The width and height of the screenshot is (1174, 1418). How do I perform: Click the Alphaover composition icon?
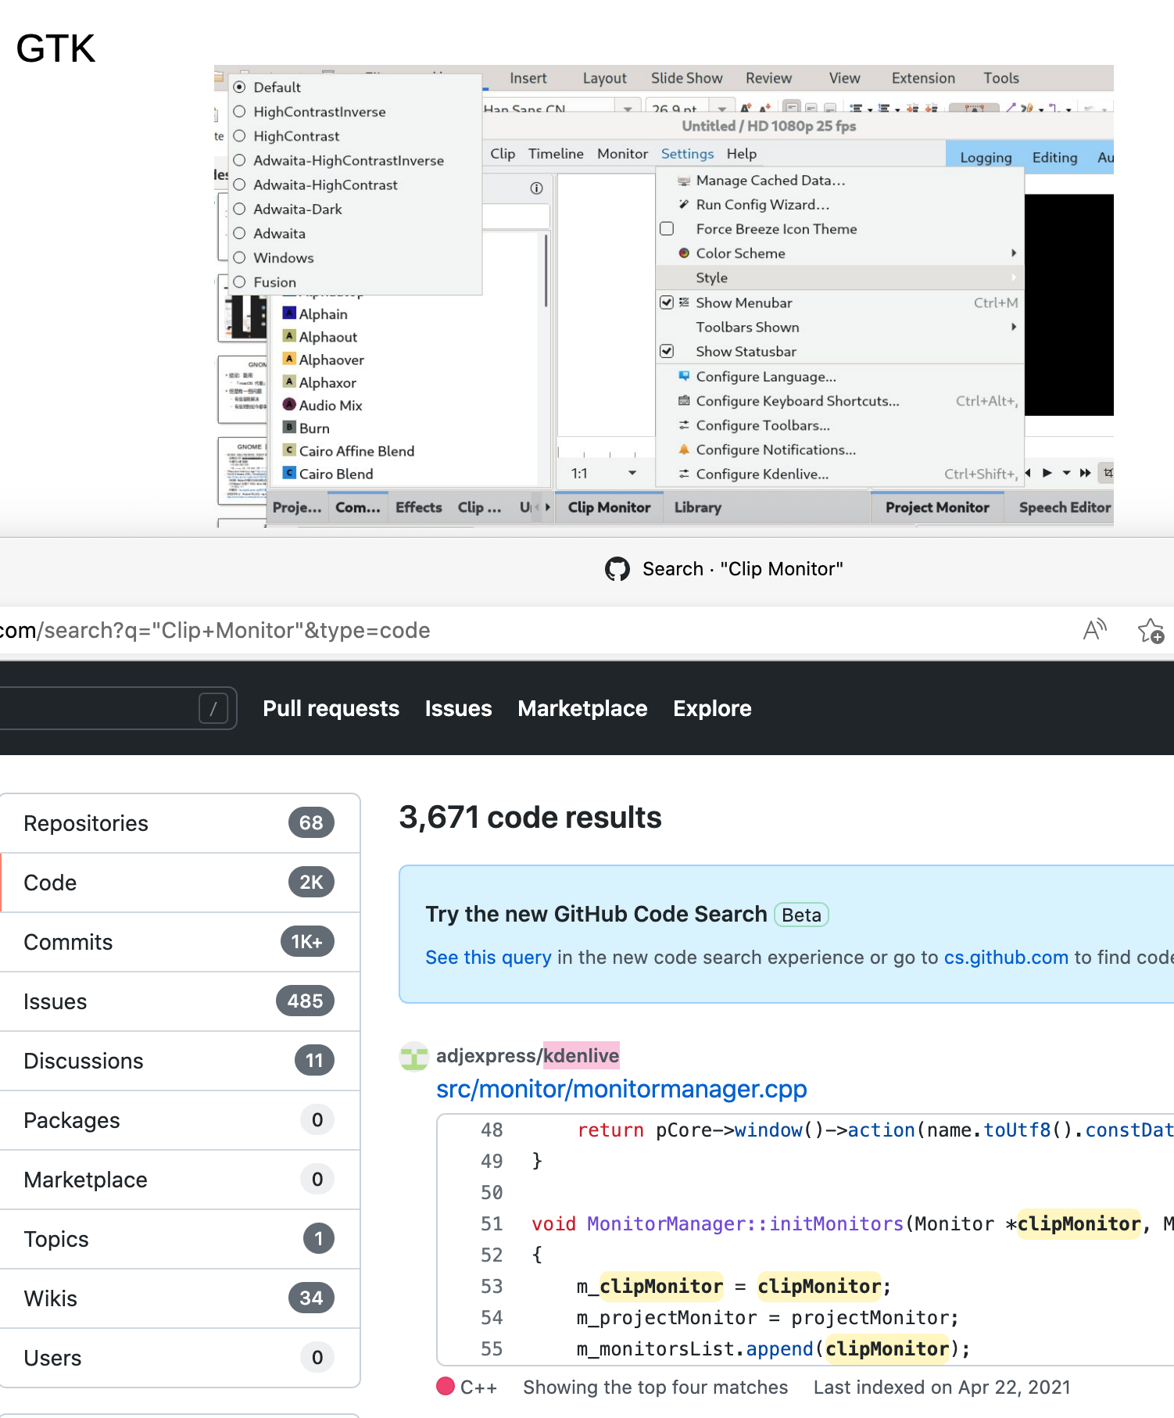point(289,358)
